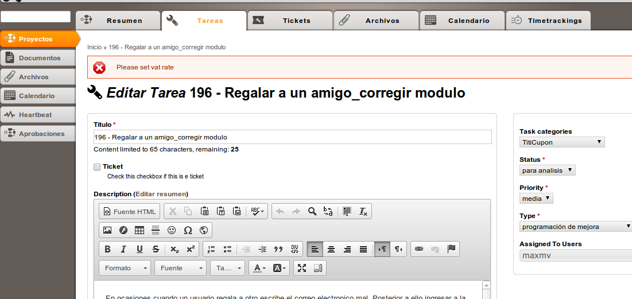Insert a table into the description

139,230
